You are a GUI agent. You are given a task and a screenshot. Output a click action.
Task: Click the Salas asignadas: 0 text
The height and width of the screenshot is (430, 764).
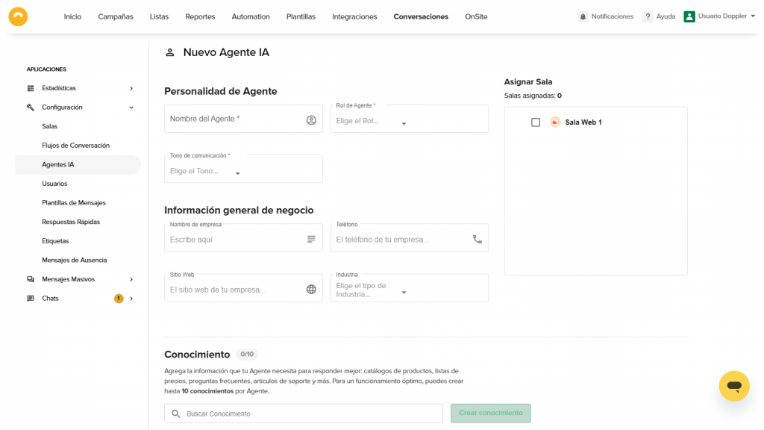[x=533, y=96]
